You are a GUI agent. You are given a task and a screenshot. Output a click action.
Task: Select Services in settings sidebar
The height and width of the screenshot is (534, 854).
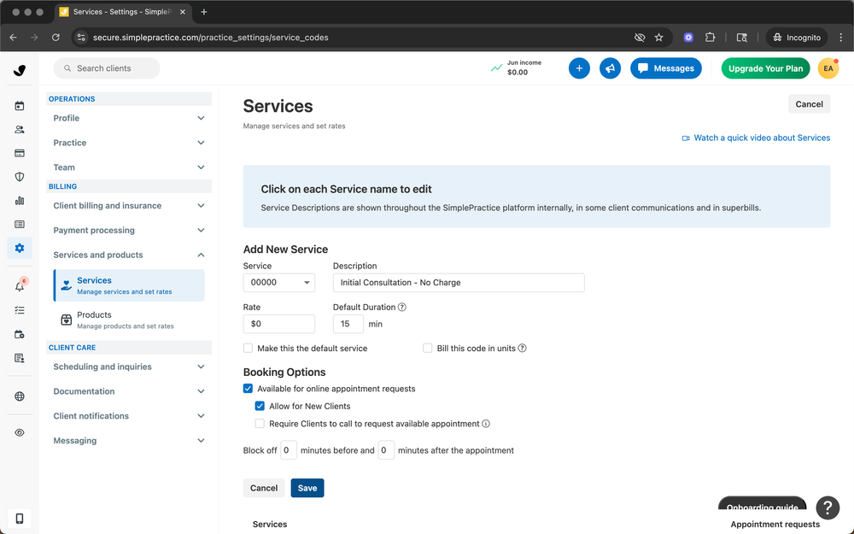click(x=129, y=285)
